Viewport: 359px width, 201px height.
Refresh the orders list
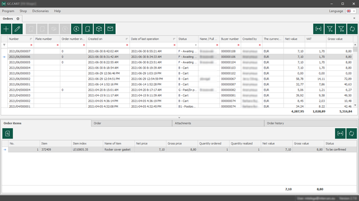[352, 29]
